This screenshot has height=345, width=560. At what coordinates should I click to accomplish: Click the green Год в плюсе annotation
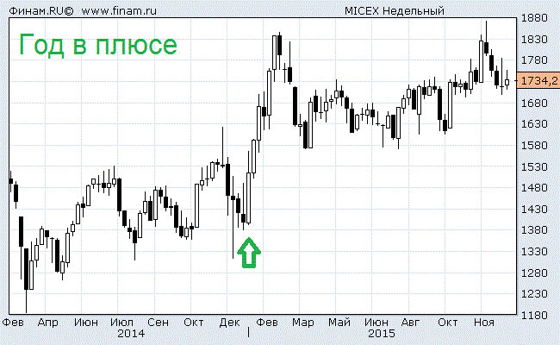point(98,44)
